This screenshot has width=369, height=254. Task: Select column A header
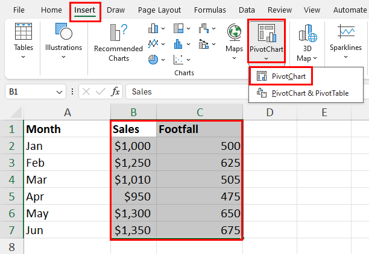[x=68, y=112]
